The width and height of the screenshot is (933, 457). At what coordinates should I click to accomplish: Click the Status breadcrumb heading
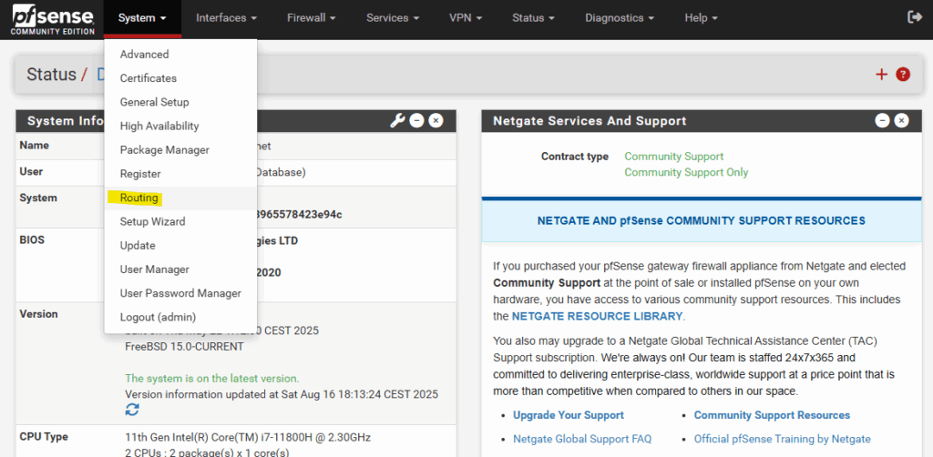(x=51, y=75)
